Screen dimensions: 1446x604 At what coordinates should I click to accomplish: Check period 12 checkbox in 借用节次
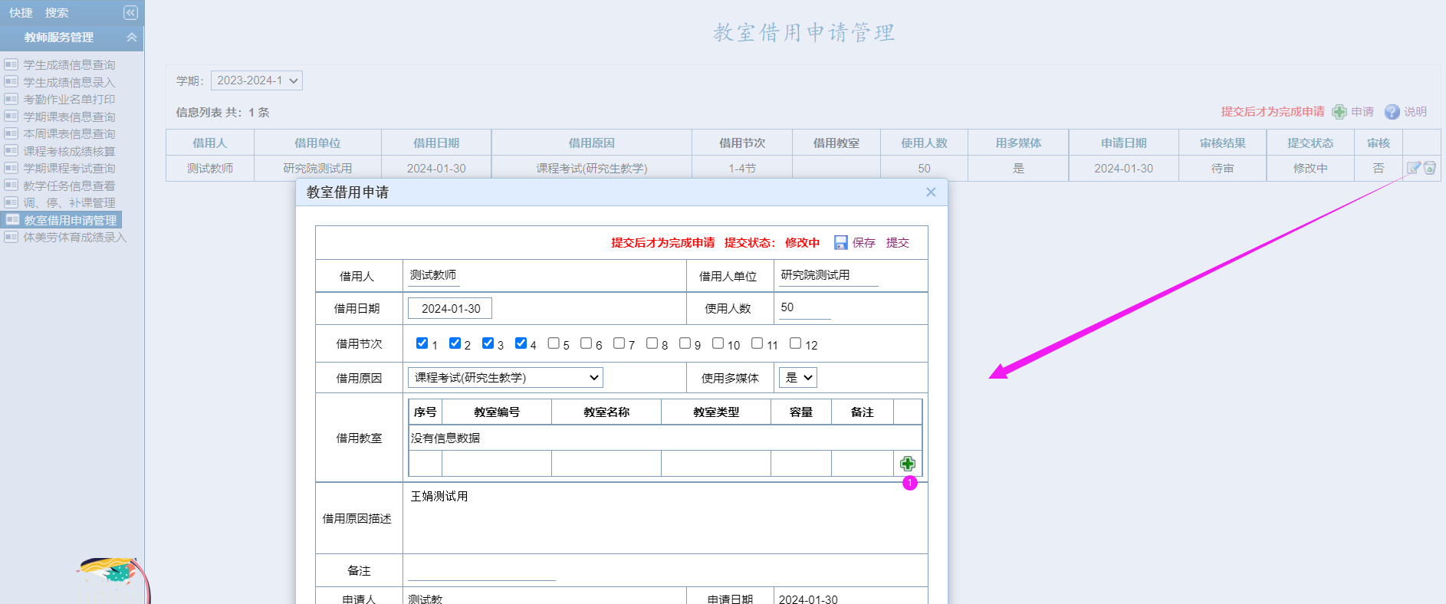click(x=795, y=343)
